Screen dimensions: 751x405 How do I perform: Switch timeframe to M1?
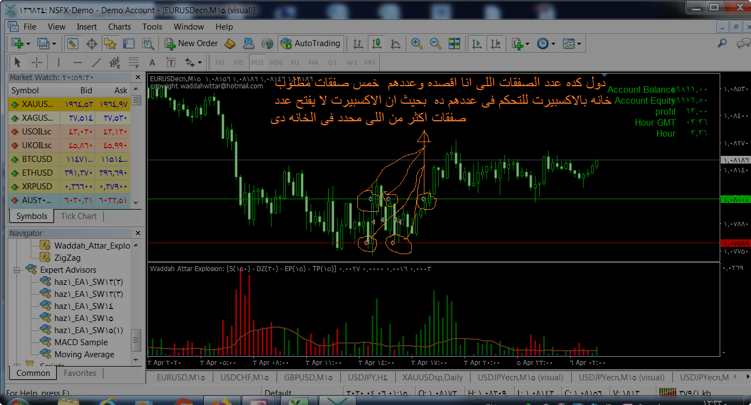[220, 62]
